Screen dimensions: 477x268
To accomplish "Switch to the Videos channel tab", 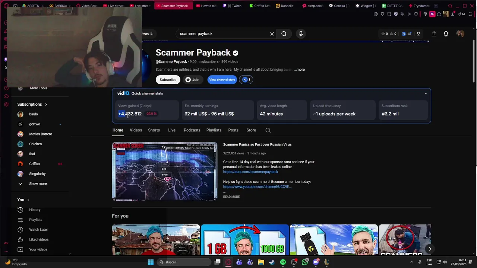I will coord(136,130).
